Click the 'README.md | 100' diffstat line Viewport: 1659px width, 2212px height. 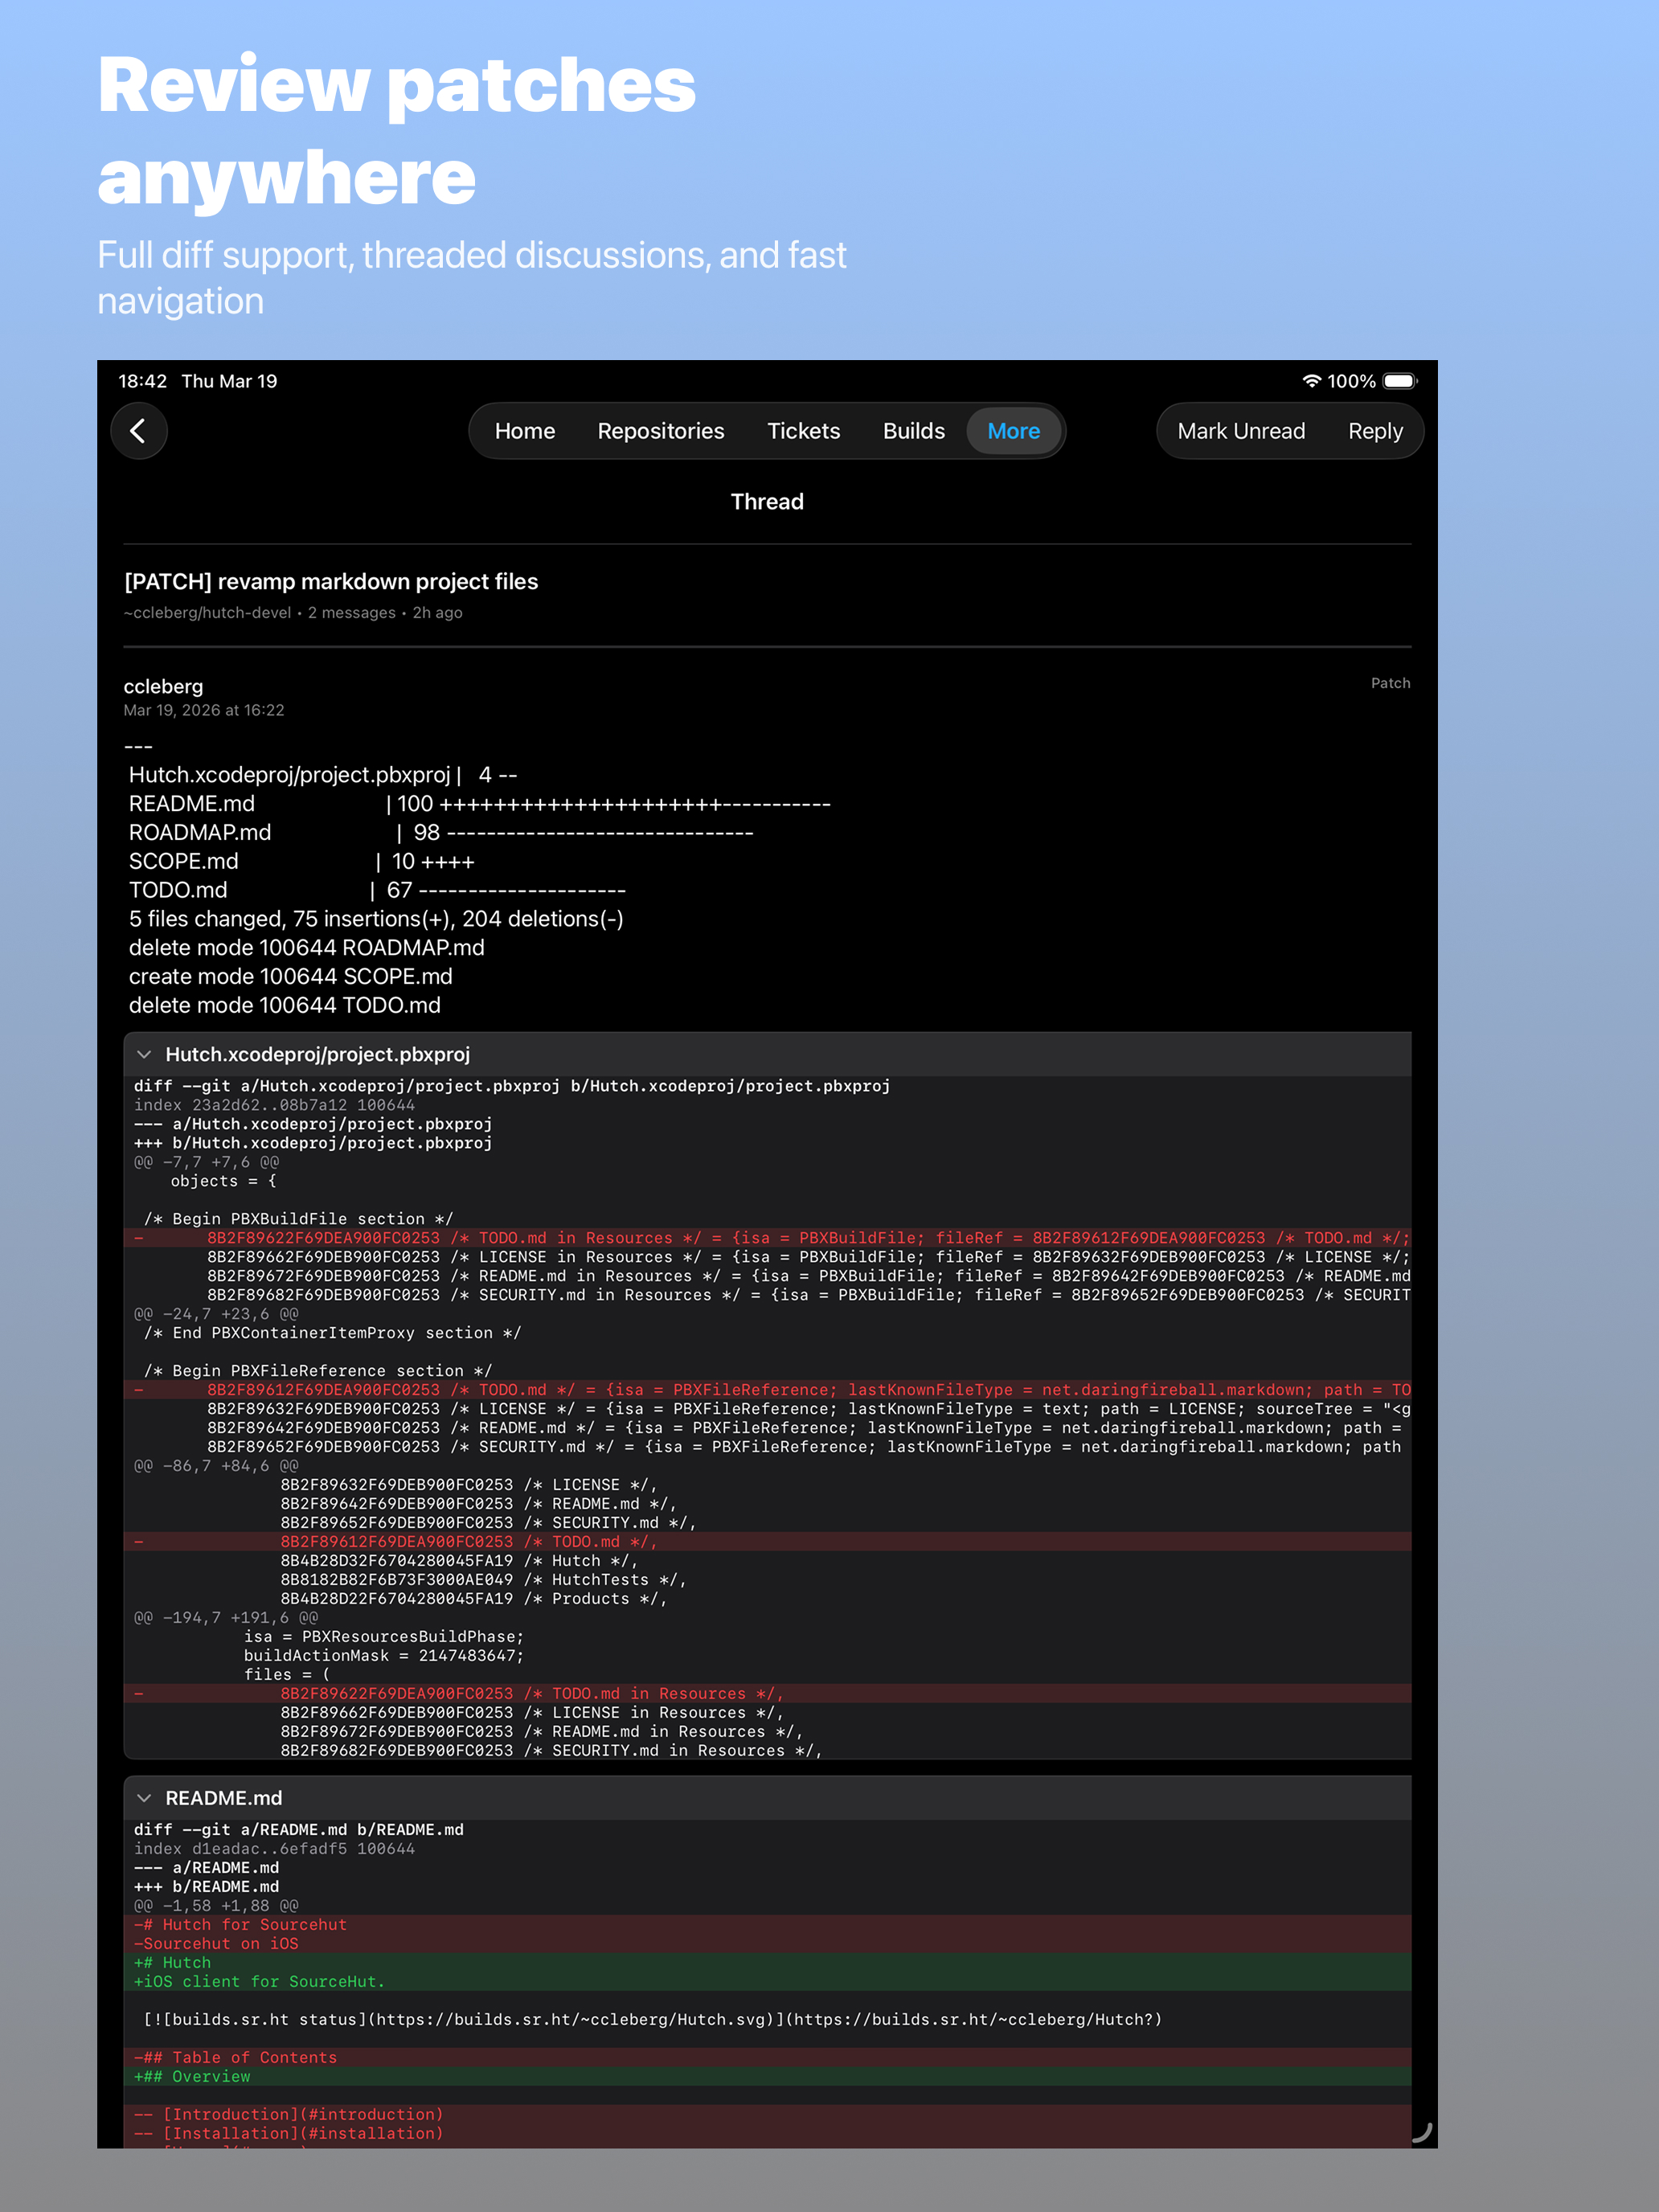[x=479, y=804]
